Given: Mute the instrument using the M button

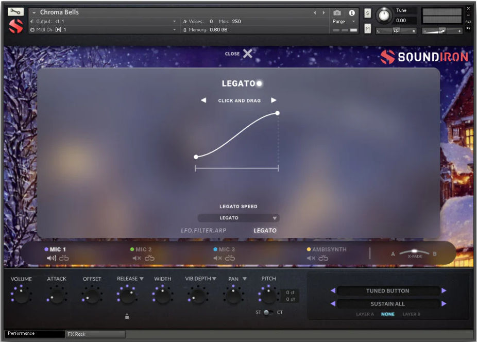Looking at the screenshot, I should tap(367, 29).
